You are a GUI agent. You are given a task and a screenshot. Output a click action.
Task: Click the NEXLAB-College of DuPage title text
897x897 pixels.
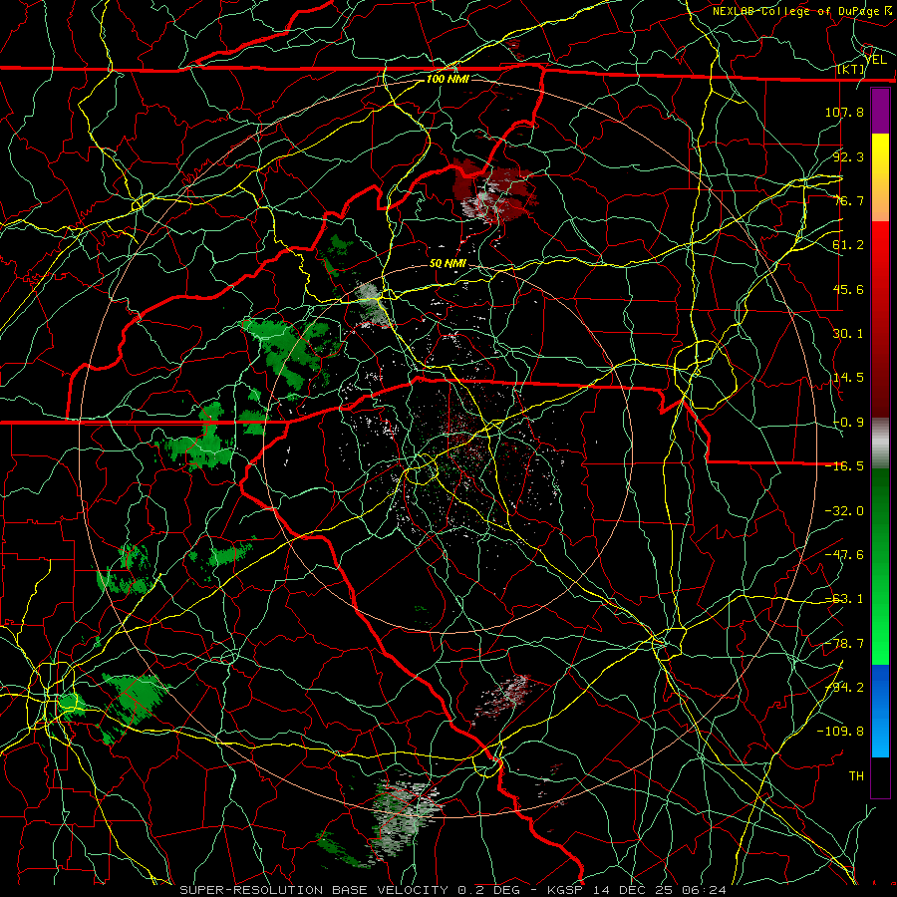click(795, 11)
